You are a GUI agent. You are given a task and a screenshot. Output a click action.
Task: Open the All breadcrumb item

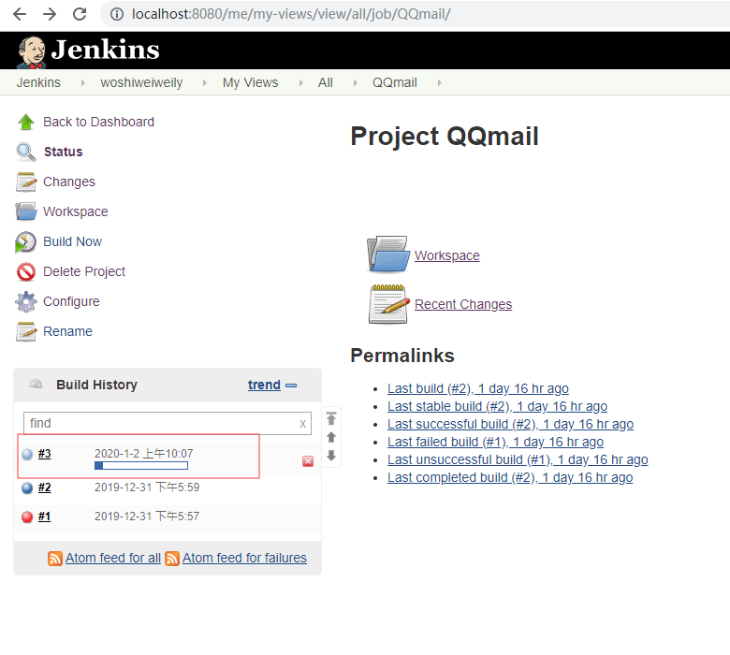326,83
